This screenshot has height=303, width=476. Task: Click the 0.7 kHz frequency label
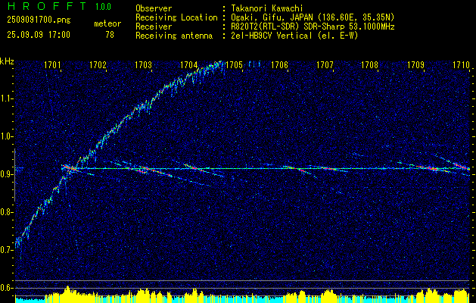point(7,250)
